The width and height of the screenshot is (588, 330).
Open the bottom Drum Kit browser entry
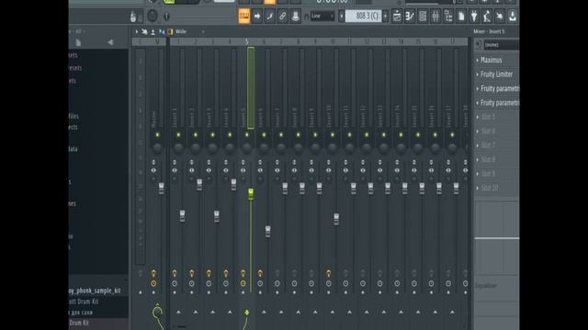pos(79,323)
